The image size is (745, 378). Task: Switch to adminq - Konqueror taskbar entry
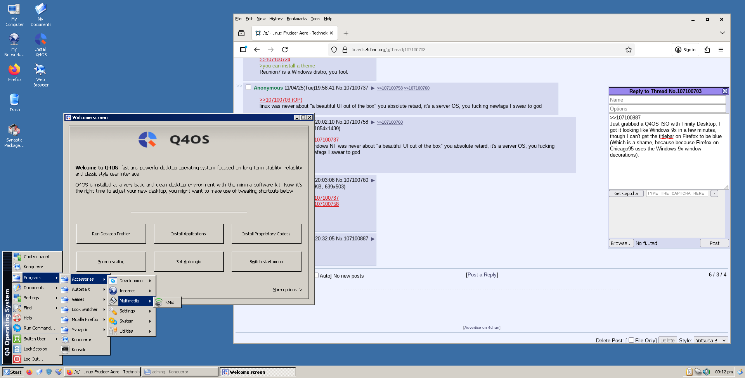click(180, 372)
